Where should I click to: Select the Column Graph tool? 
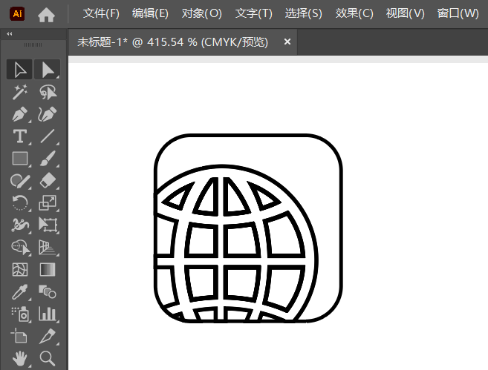click(x=48, y=314)
